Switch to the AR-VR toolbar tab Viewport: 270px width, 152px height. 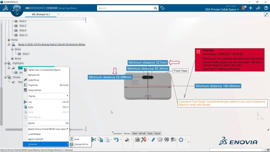tap(142, 133)
